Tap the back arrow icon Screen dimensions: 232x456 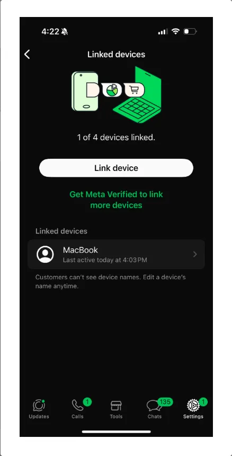click(x=27, y=54)
